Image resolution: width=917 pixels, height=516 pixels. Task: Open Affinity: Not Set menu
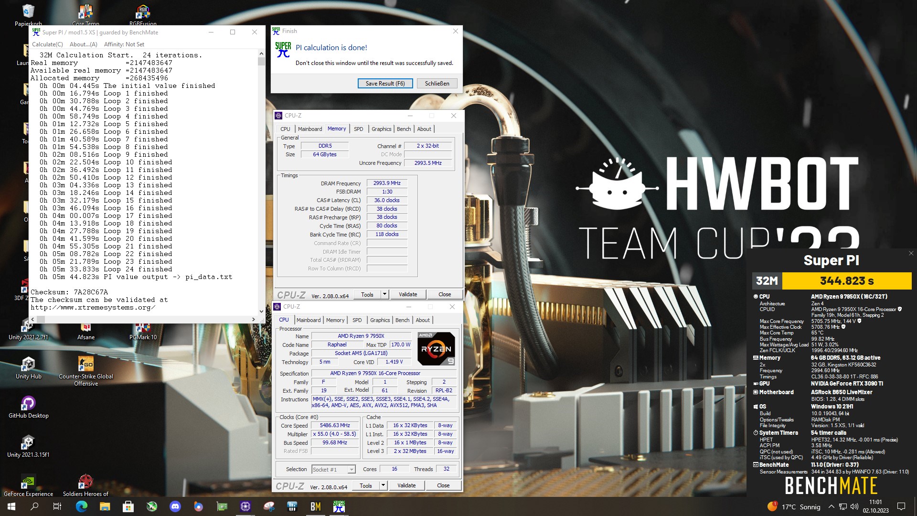tap(124, 44)
